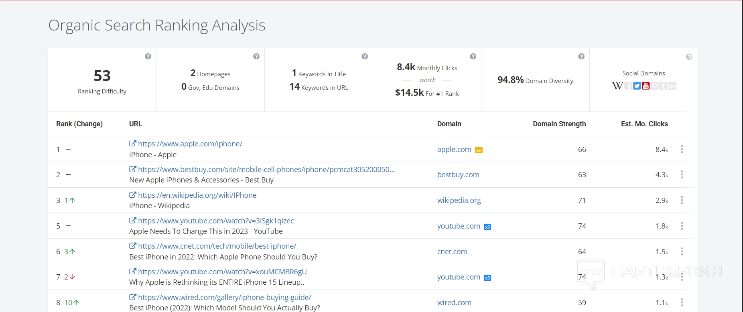Click the wired.com domain link

[x=454, y=302]
